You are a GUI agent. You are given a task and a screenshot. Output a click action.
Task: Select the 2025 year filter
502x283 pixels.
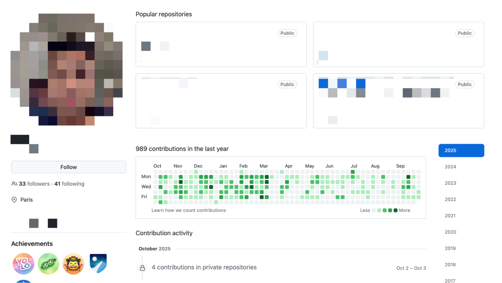tap(461, 151)
